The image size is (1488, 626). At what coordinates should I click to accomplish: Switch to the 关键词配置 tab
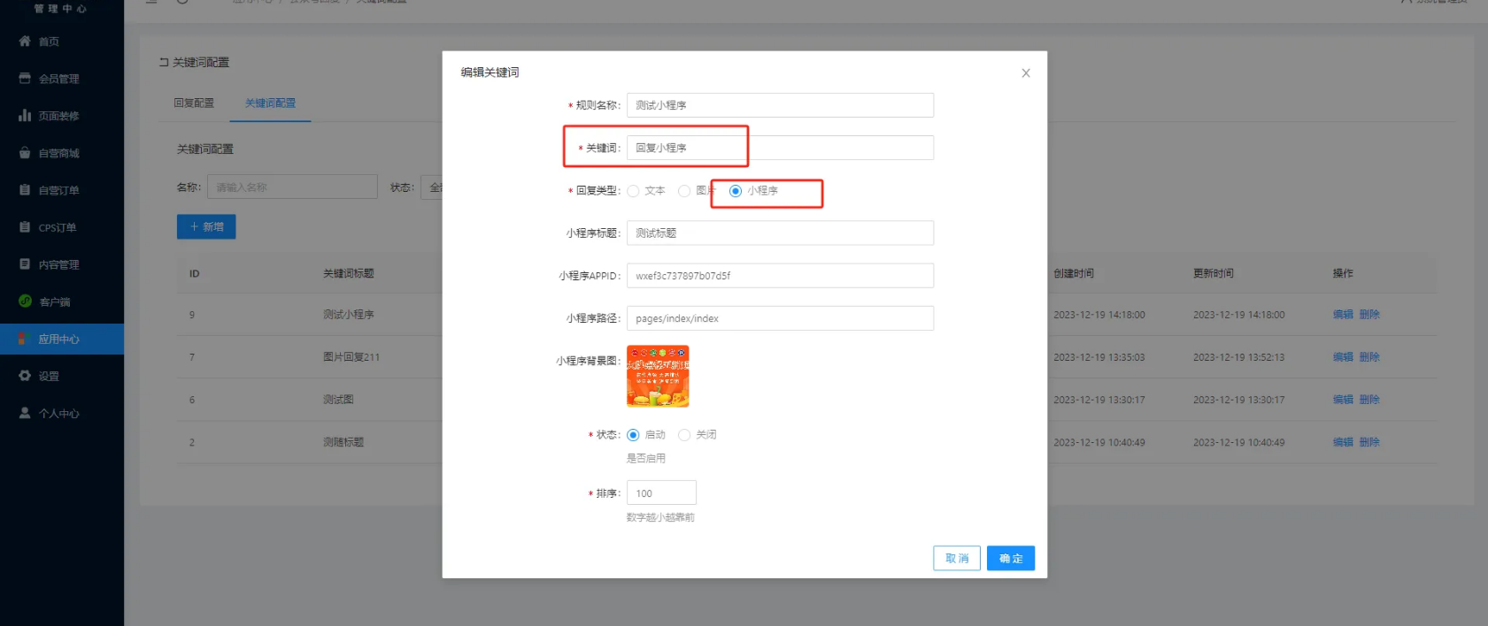(x=271, y=103)
